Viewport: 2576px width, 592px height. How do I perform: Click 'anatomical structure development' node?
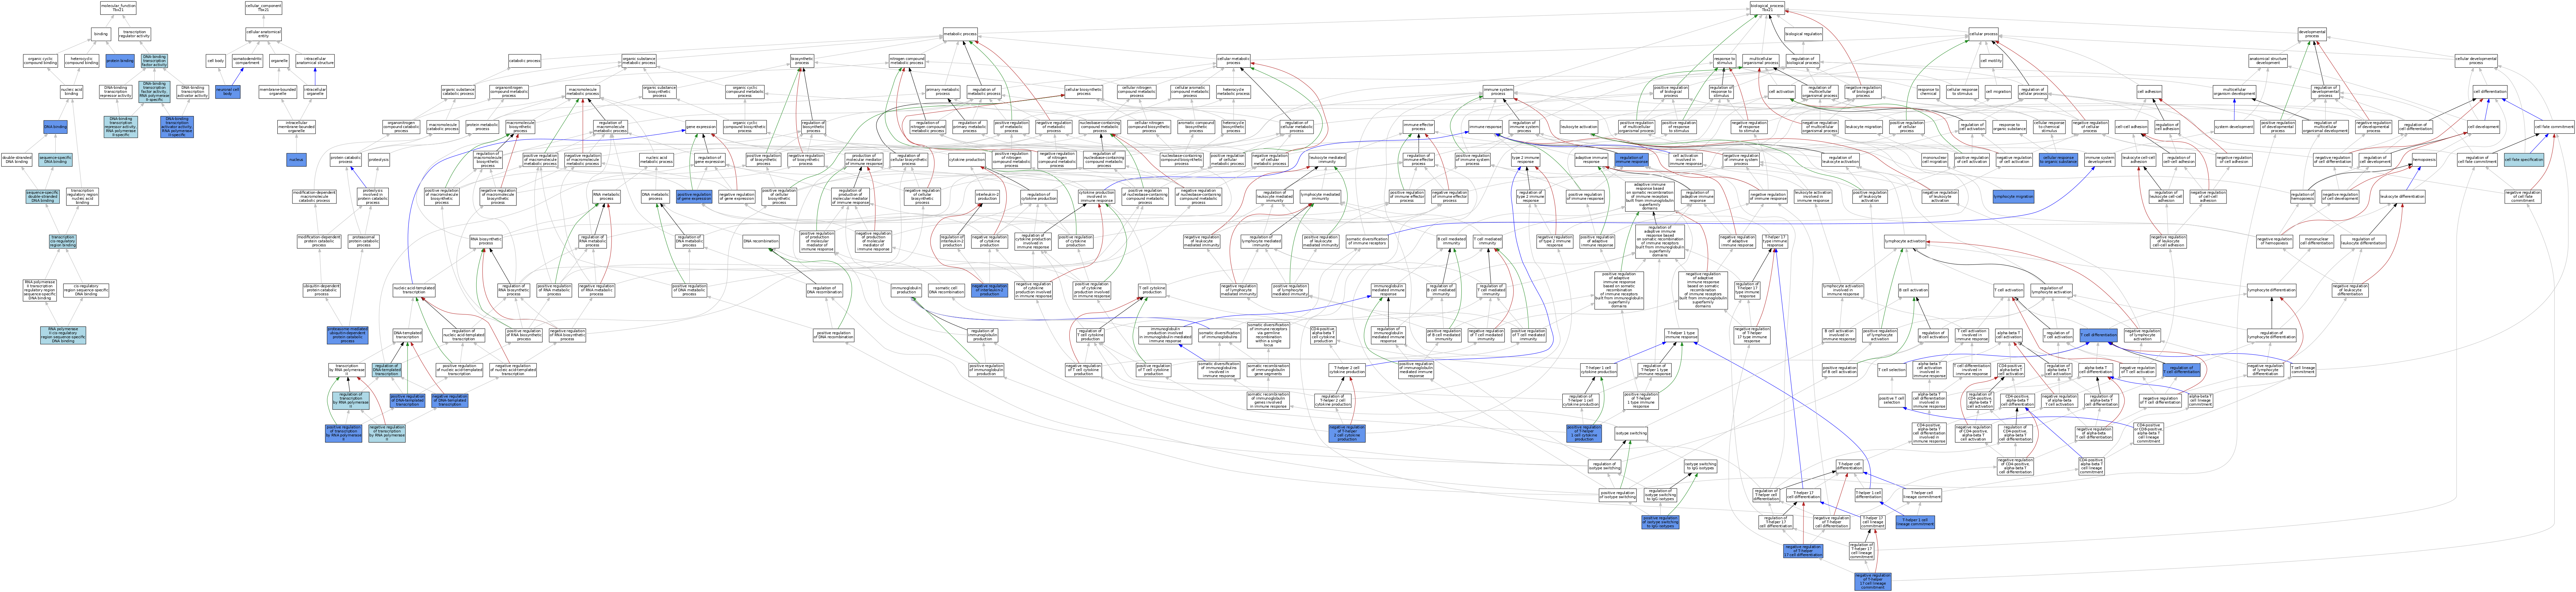pyautogui.click(x=2268, y=61)
